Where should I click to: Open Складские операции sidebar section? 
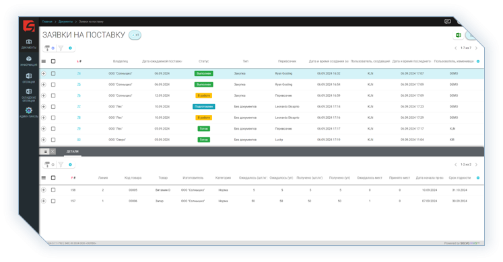(x=28, y=95)
